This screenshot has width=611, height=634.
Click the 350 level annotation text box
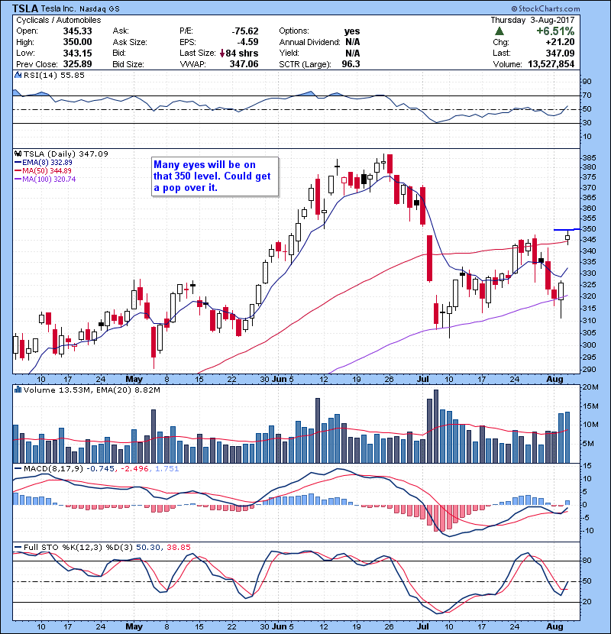pyautogui.click(x=215, y=176)
